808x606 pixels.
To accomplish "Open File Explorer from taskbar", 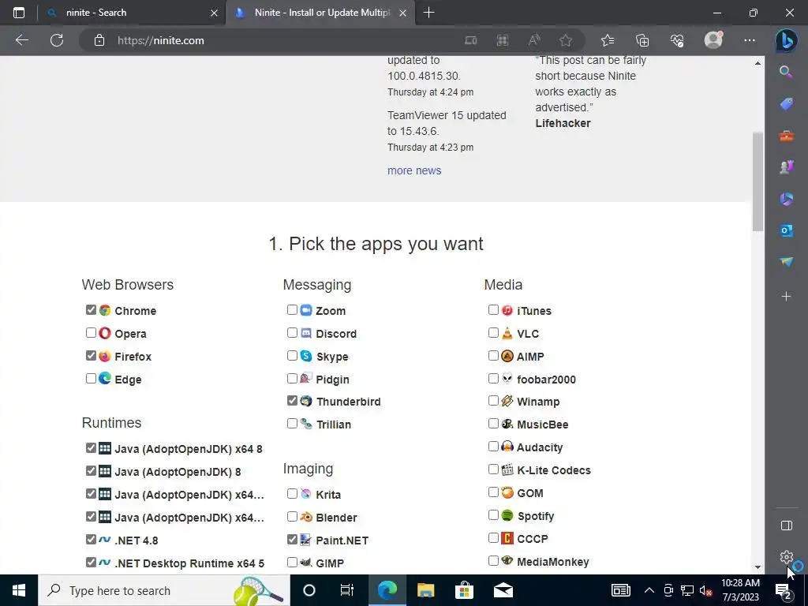I will pos(425,590).
